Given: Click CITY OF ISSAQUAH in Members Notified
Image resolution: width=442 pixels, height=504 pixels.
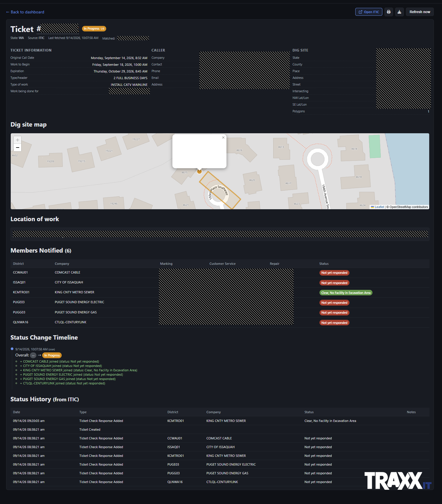Looking at the screenshot, I should coord(69,282).
